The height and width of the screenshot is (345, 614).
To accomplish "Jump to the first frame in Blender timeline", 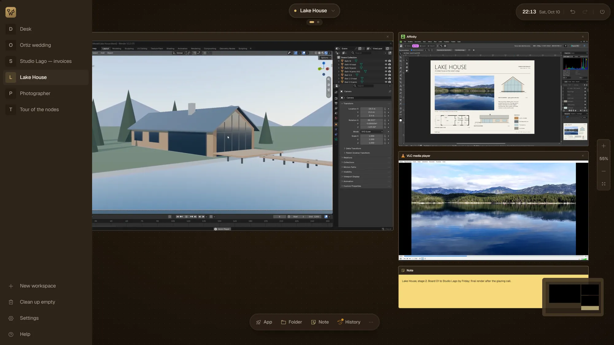I will click(177, 217).
